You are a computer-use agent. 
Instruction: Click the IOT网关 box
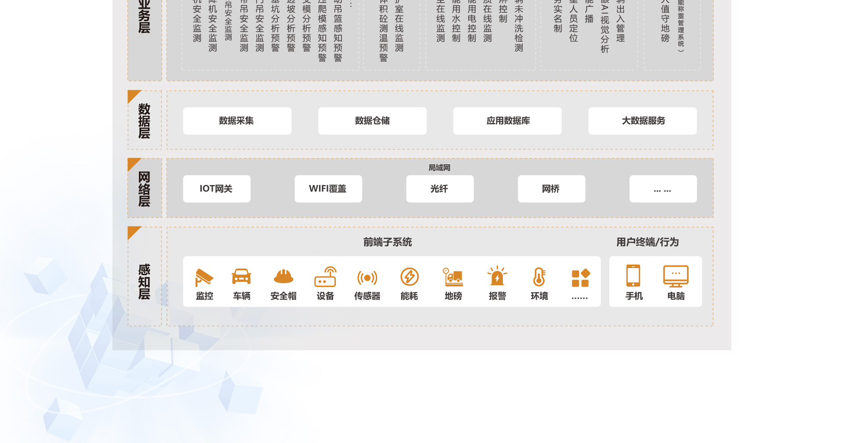tap(217, 189)
